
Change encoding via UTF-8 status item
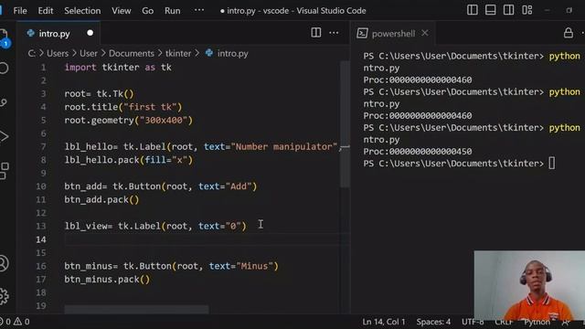[x=473, y=322]
